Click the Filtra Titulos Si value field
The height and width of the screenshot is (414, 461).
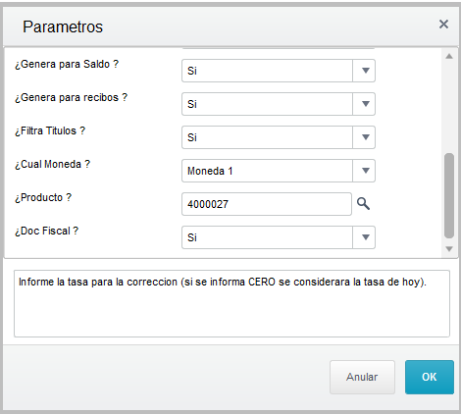267,137
